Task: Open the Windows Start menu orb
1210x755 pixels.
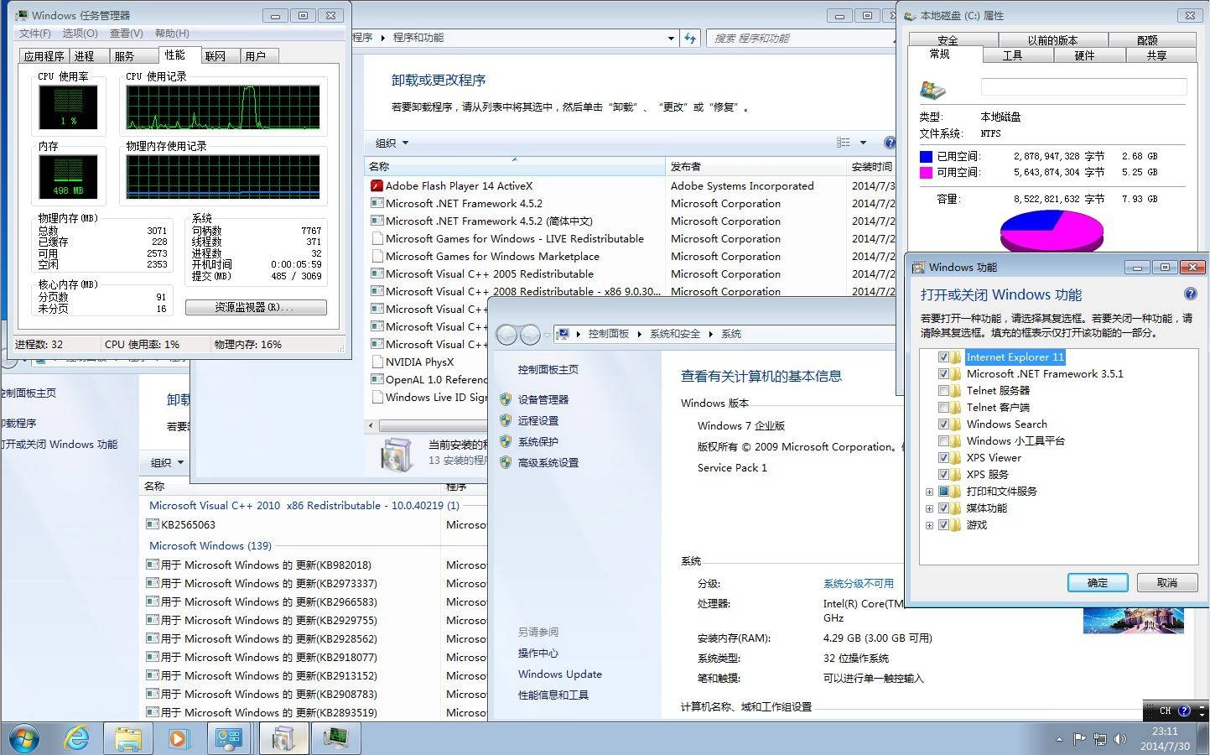Action: coord(23,738)
